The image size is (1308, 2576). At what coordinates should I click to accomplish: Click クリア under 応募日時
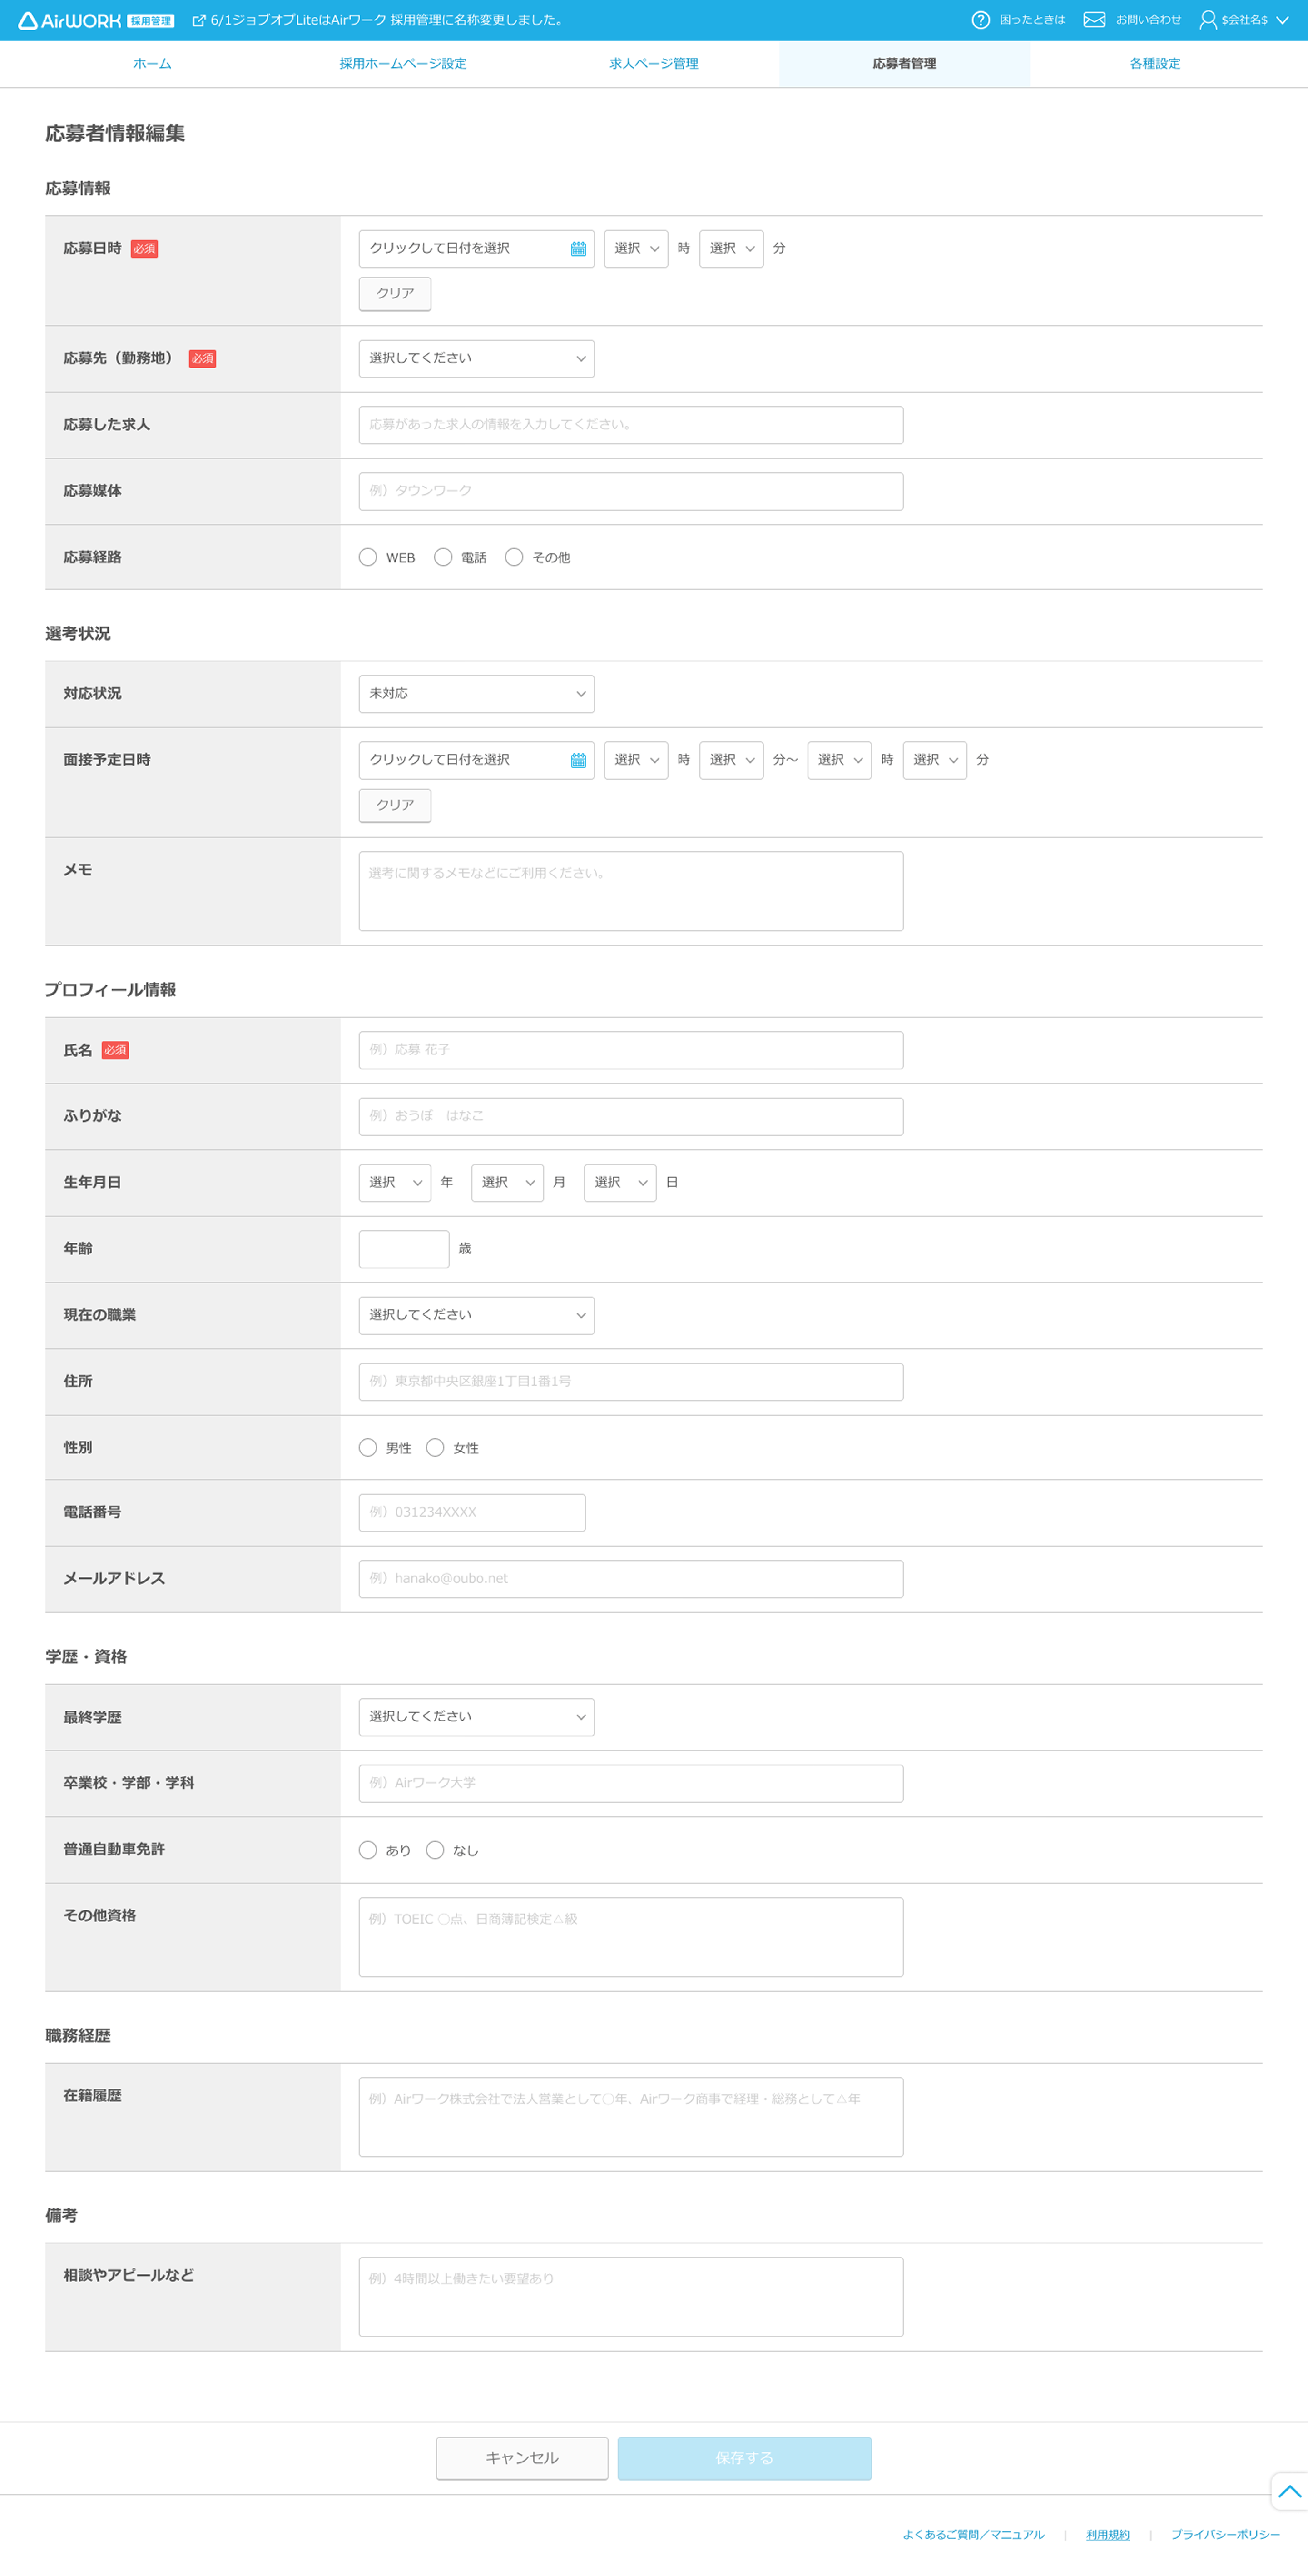tap(395, 294)
